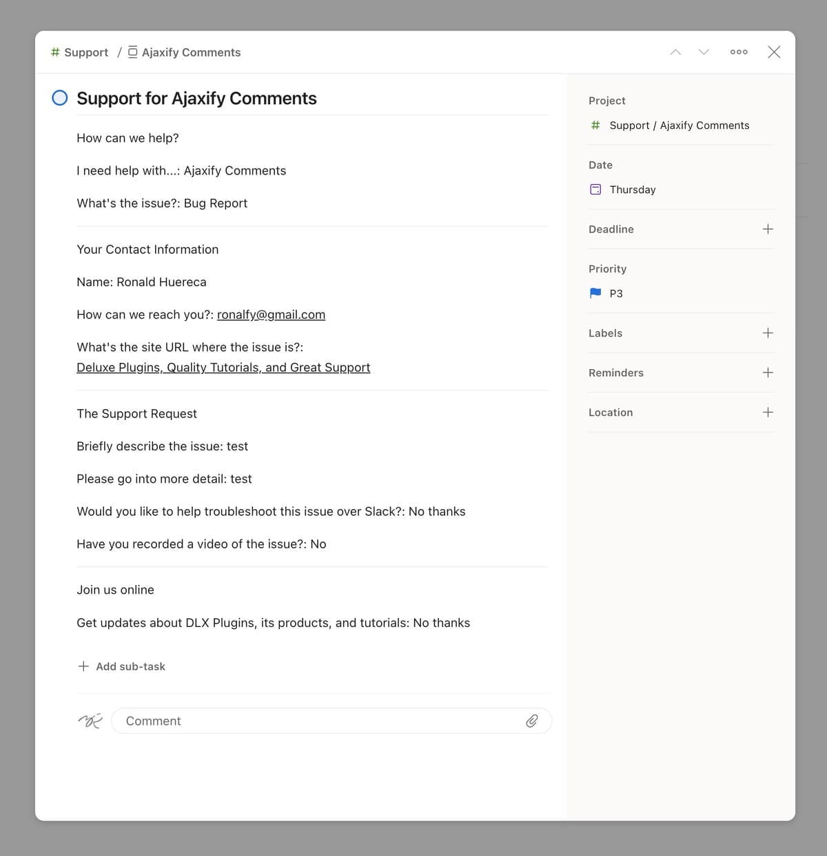Open the Thursday date picker
This screenshot has height=856, width=827.
click(x=632, y=190)
